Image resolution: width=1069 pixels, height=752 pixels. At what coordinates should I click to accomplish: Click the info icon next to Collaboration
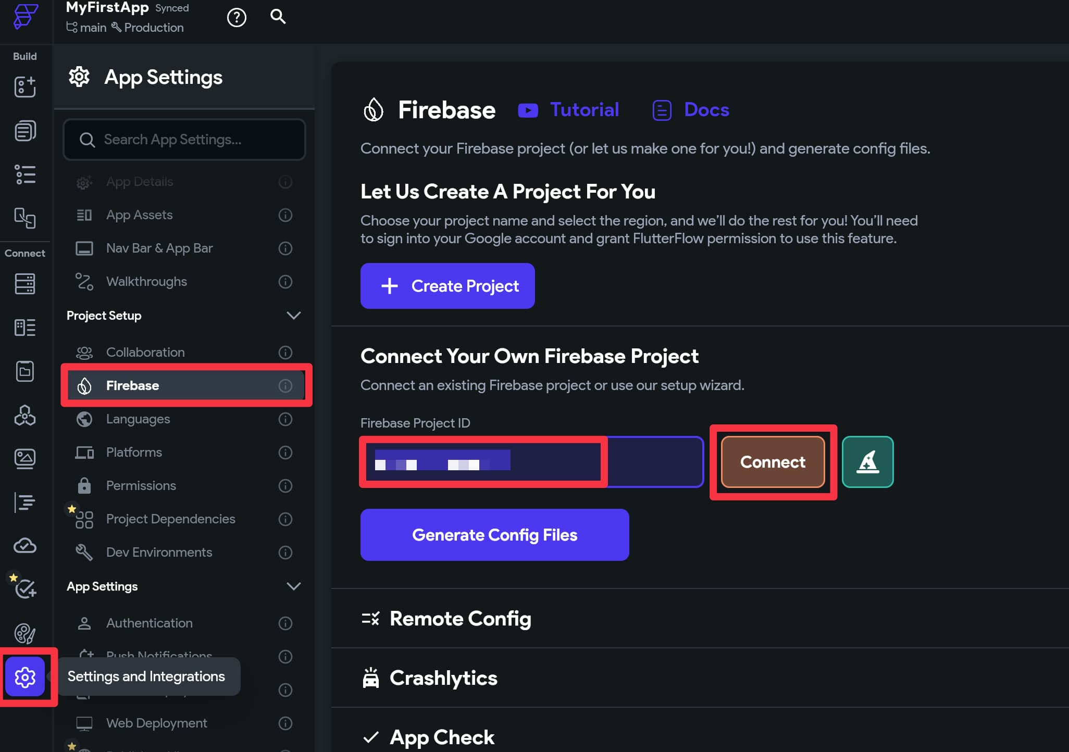[285, 353]
